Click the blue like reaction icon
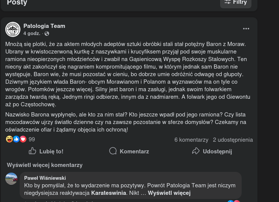 pyautogui.click(x=16, y=139)
